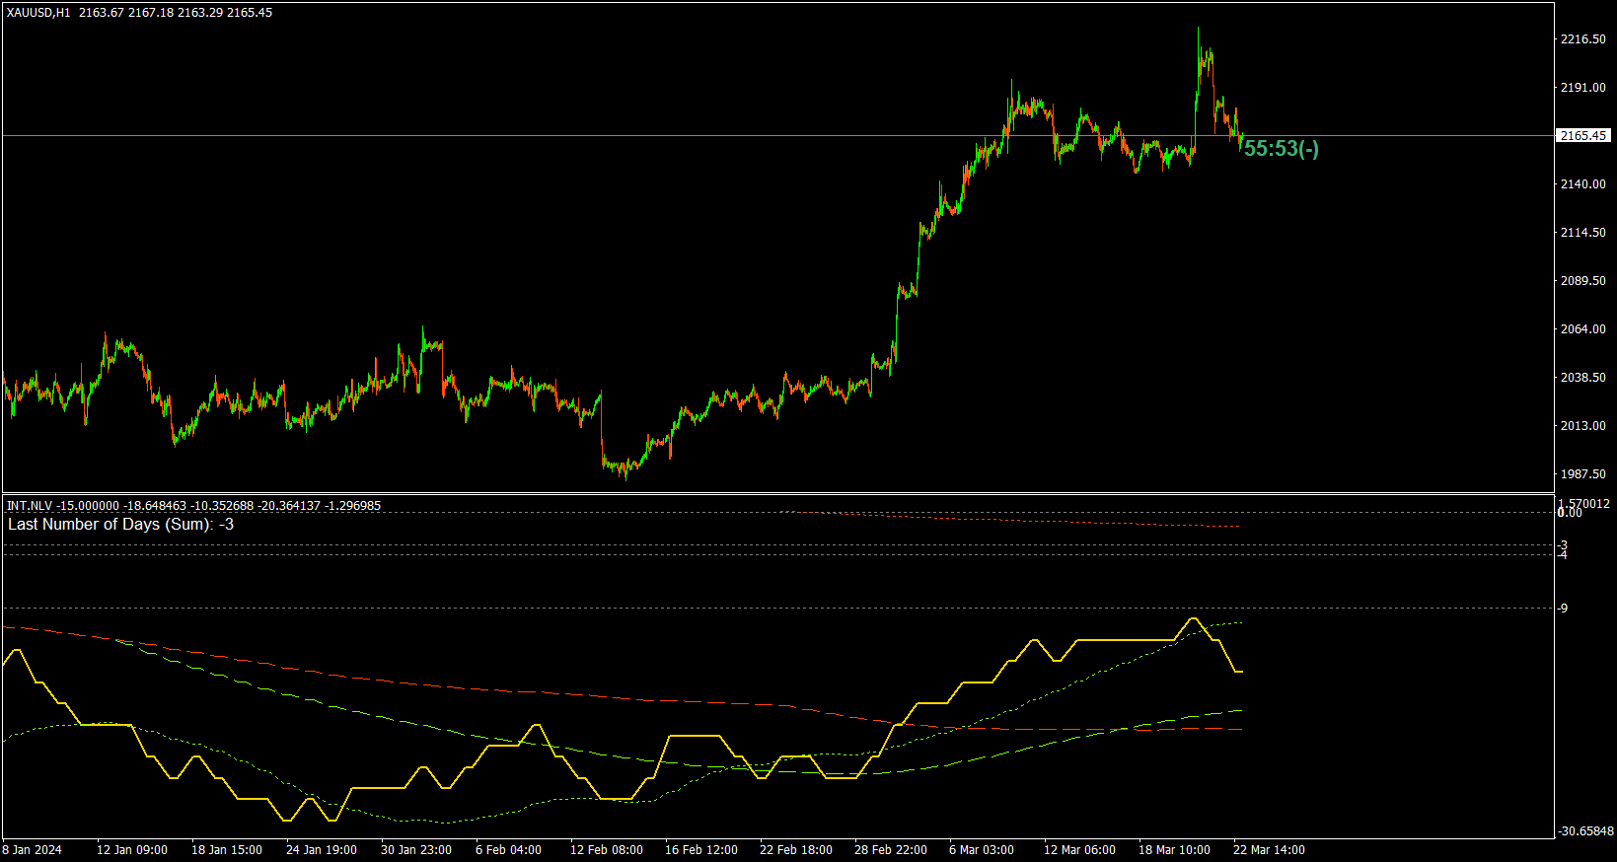Viewport: 1617px width, 862px height.
Task: Click the 18 Mar 10:00 time label
Action: 1175,850
